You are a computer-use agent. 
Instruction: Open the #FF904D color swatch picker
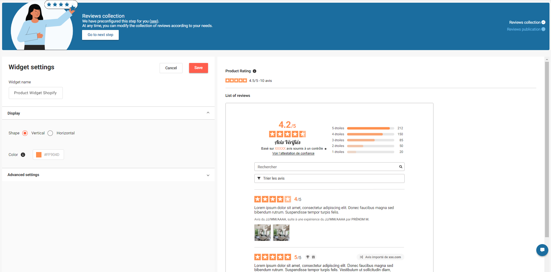click(x=39, y=155)
